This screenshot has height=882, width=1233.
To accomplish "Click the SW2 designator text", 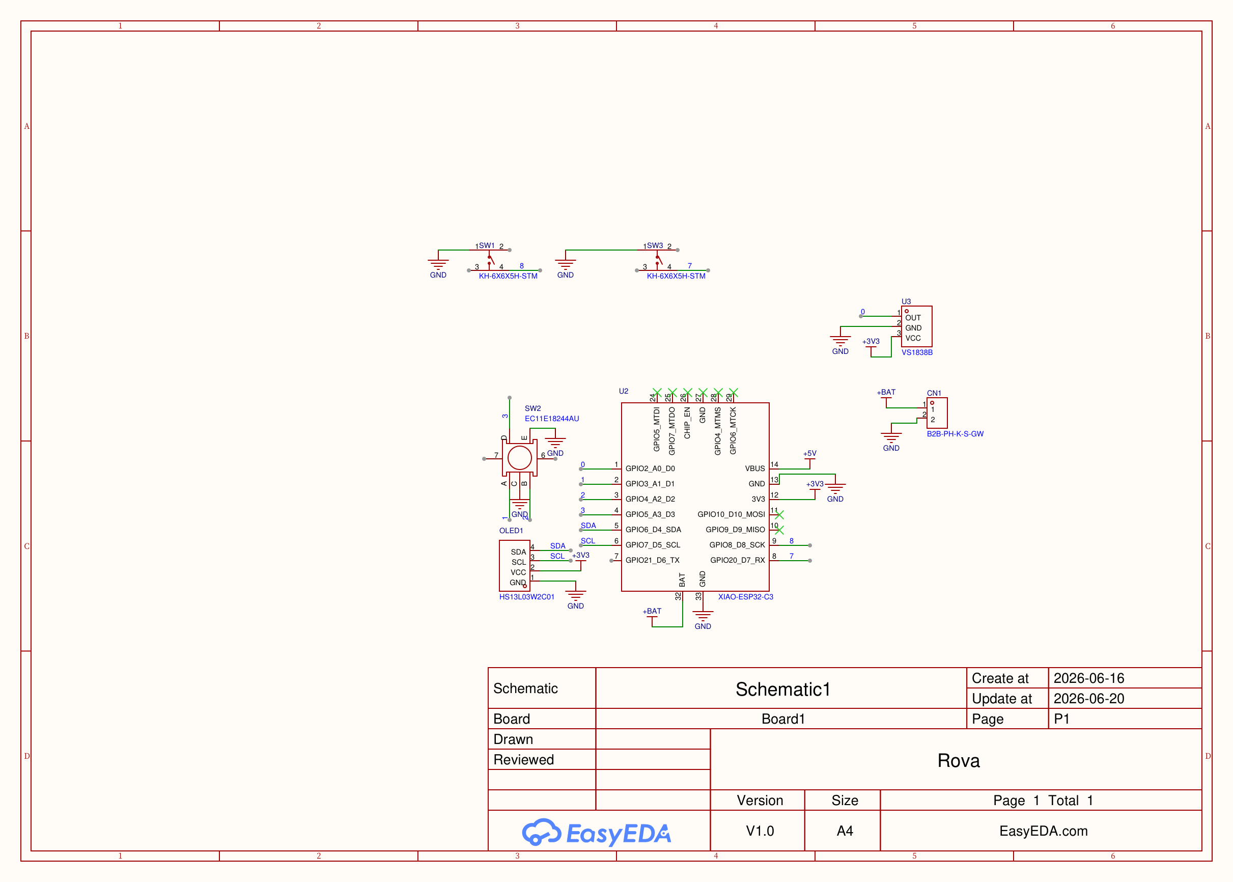I will tap(532, 408).
